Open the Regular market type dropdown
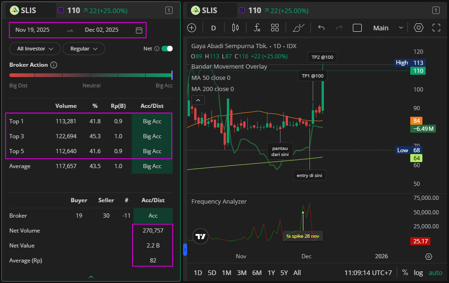The height and width of the screenshot is (283, 449). coord(84,49)
